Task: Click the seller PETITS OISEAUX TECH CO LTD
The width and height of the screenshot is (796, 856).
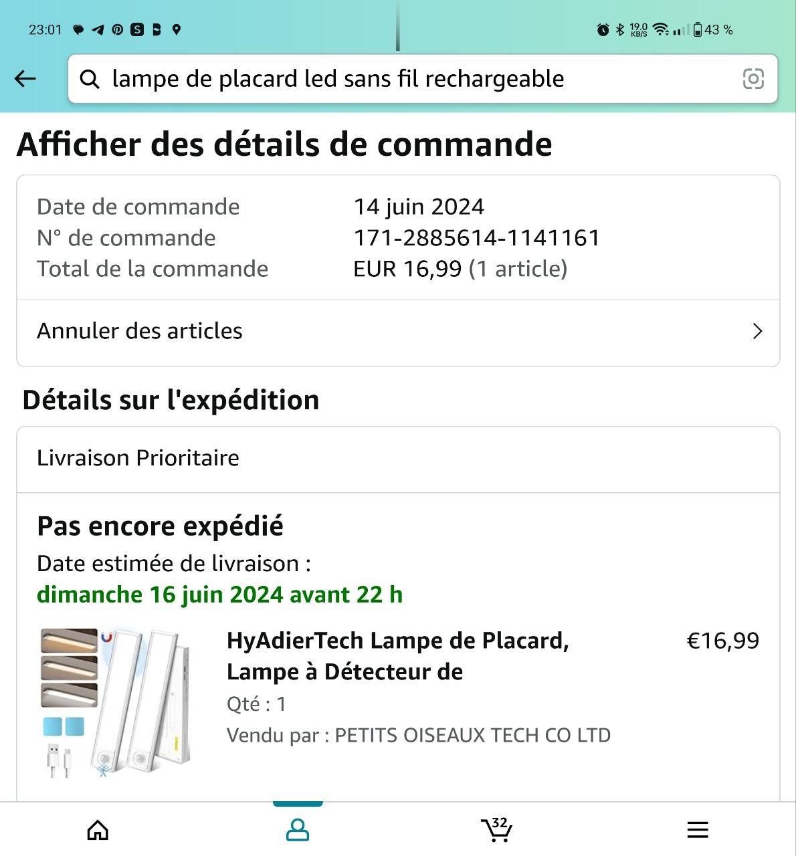Action: (x=472, y=736)
